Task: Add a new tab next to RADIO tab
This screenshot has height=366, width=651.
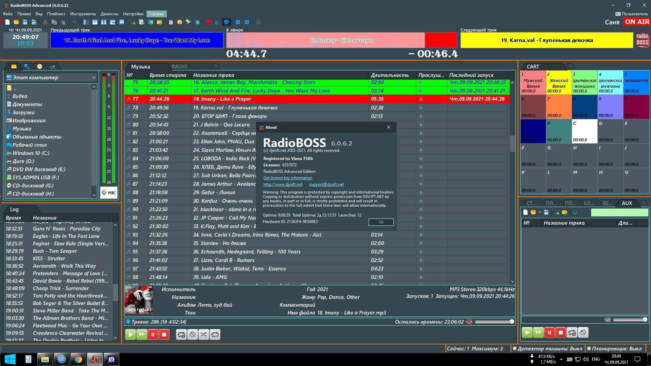Action: 215,66
